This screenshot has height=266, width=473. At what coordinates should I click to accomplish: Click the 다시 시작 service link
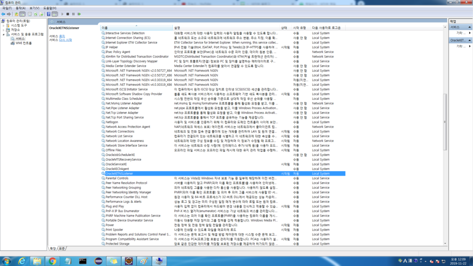(66, 40)
